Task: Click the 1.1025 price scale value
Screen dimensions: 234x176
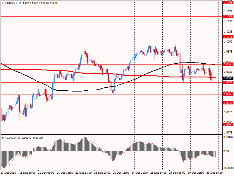Action: [228, 31]
